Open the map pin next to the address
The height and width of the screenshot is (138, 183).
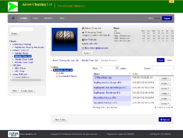pyautogui.click(x=109, y=35)
